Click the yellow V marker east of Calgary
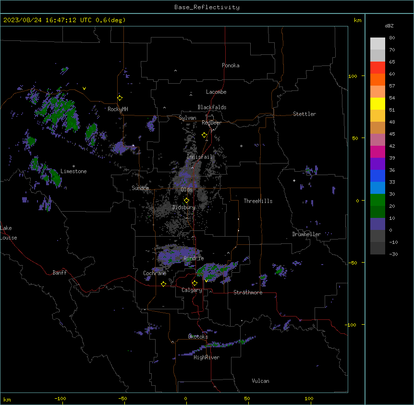Viewport: 414px width, 405px height. coord(206,280)
